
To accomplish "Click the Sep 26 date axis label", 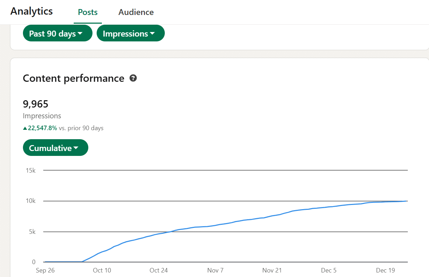I will point(45,270).
